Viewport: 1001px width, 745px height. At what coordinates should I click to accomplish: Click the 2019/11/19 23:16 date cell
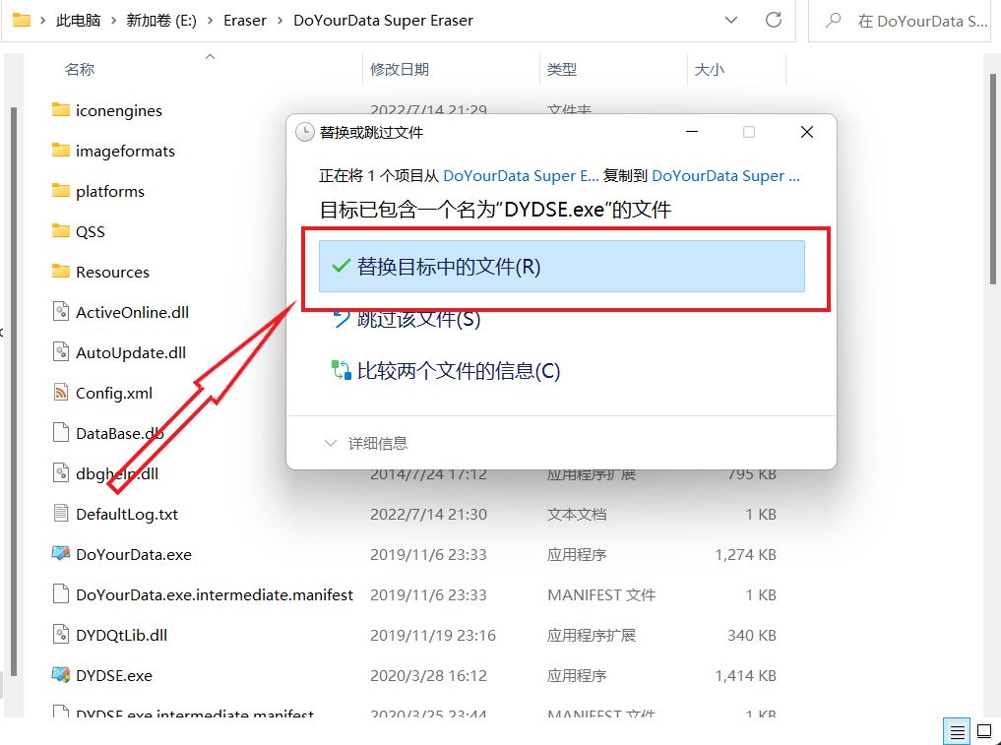[x=433, y=635]
